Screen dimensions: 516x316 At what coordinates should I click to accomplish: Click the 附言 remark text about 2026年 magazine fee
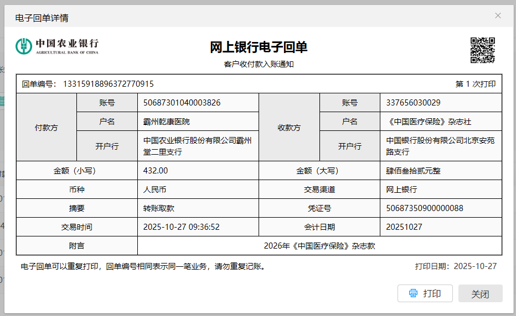point(319,246)
